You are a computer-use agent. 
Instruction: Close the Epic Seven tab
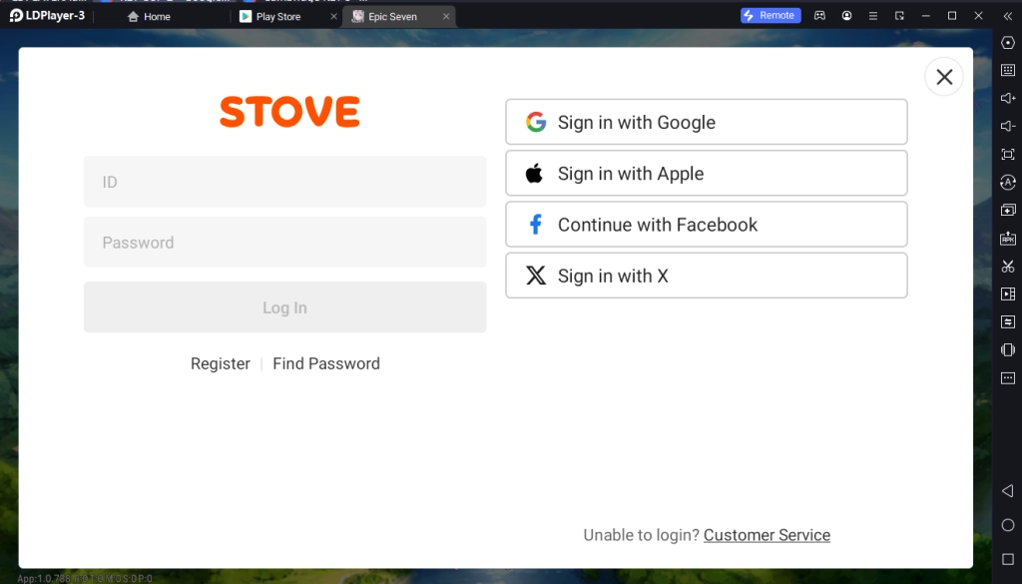(446, 16)
